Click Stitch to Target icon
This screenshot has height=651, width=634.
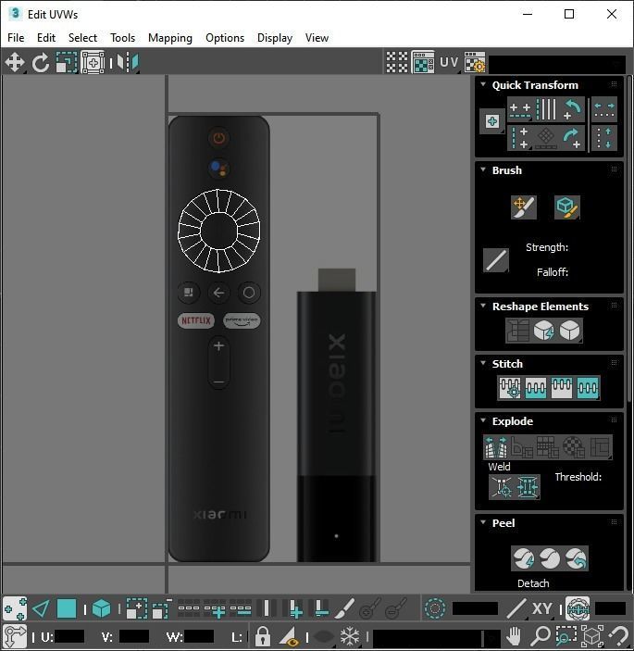pyautogui.click(x=510, y=388)
